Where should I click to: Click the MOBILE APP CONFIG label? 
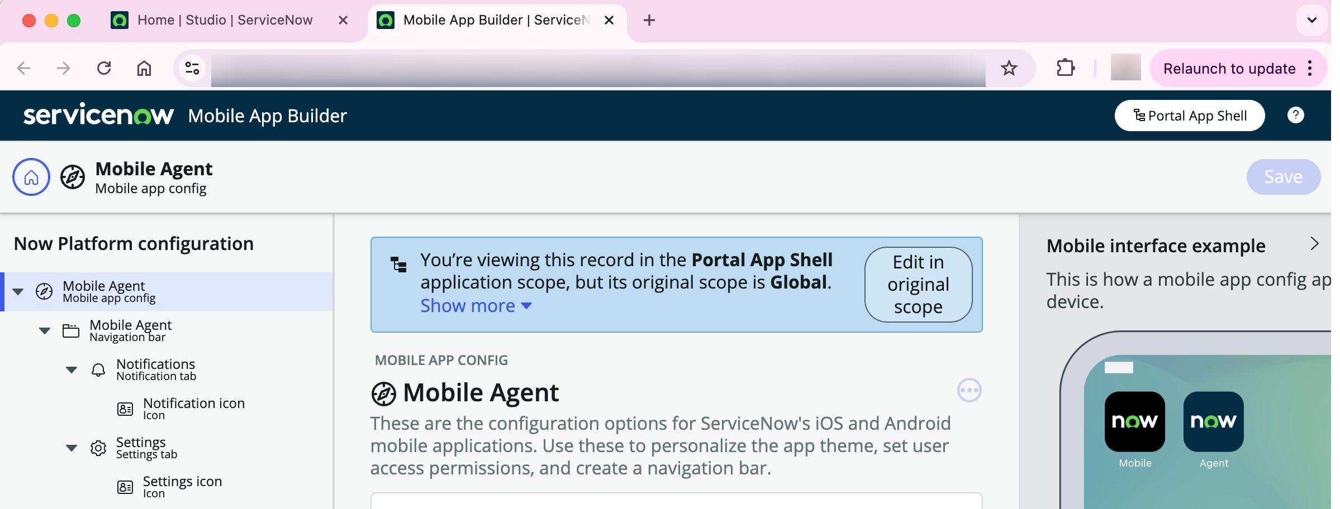(x=441, y=360)
